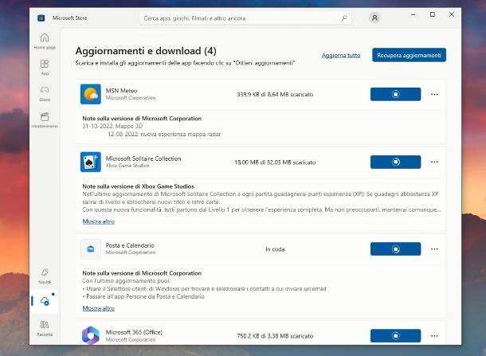
Task: Expand Mostra altro under Xbox Game Studios notes
Action: pos(99,221)
